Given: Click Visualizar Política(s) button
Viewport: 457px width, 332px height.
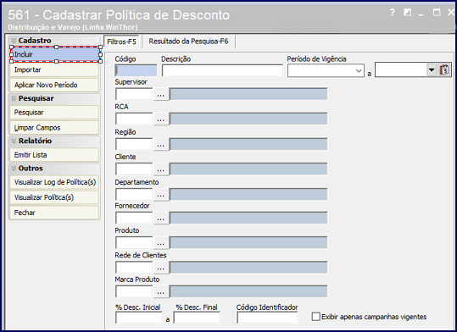Looking at the screenshot, I should (54, 197).
